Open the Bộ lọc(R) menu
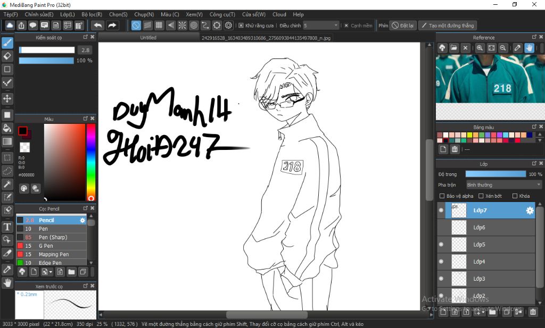 (x=92, y=14)
